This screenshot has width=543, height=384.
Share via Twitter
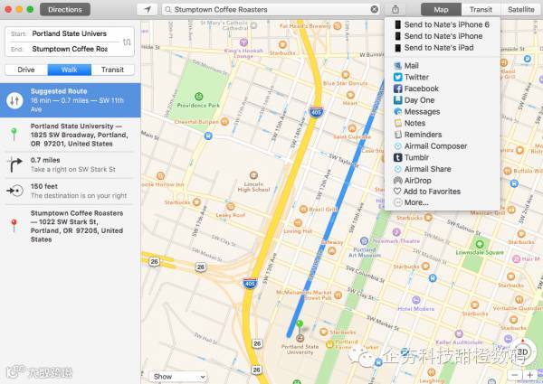click(443, 77)
